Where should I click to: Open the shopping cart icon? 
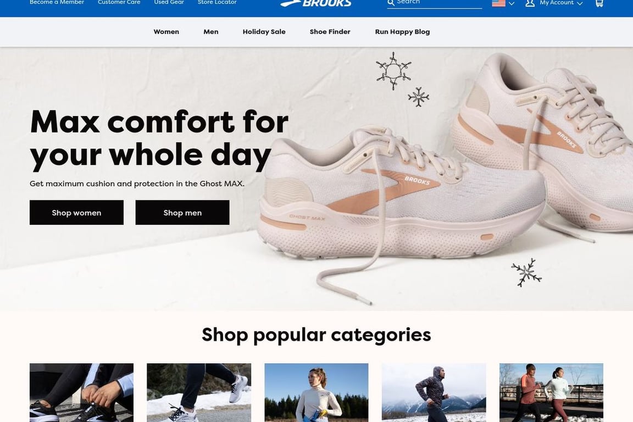(599, 3)
